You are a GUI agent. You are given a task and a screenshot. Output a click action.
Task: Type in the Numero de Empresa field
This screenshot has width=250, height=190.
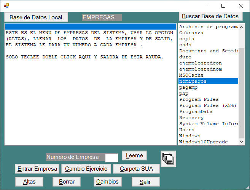click(111, 157)
